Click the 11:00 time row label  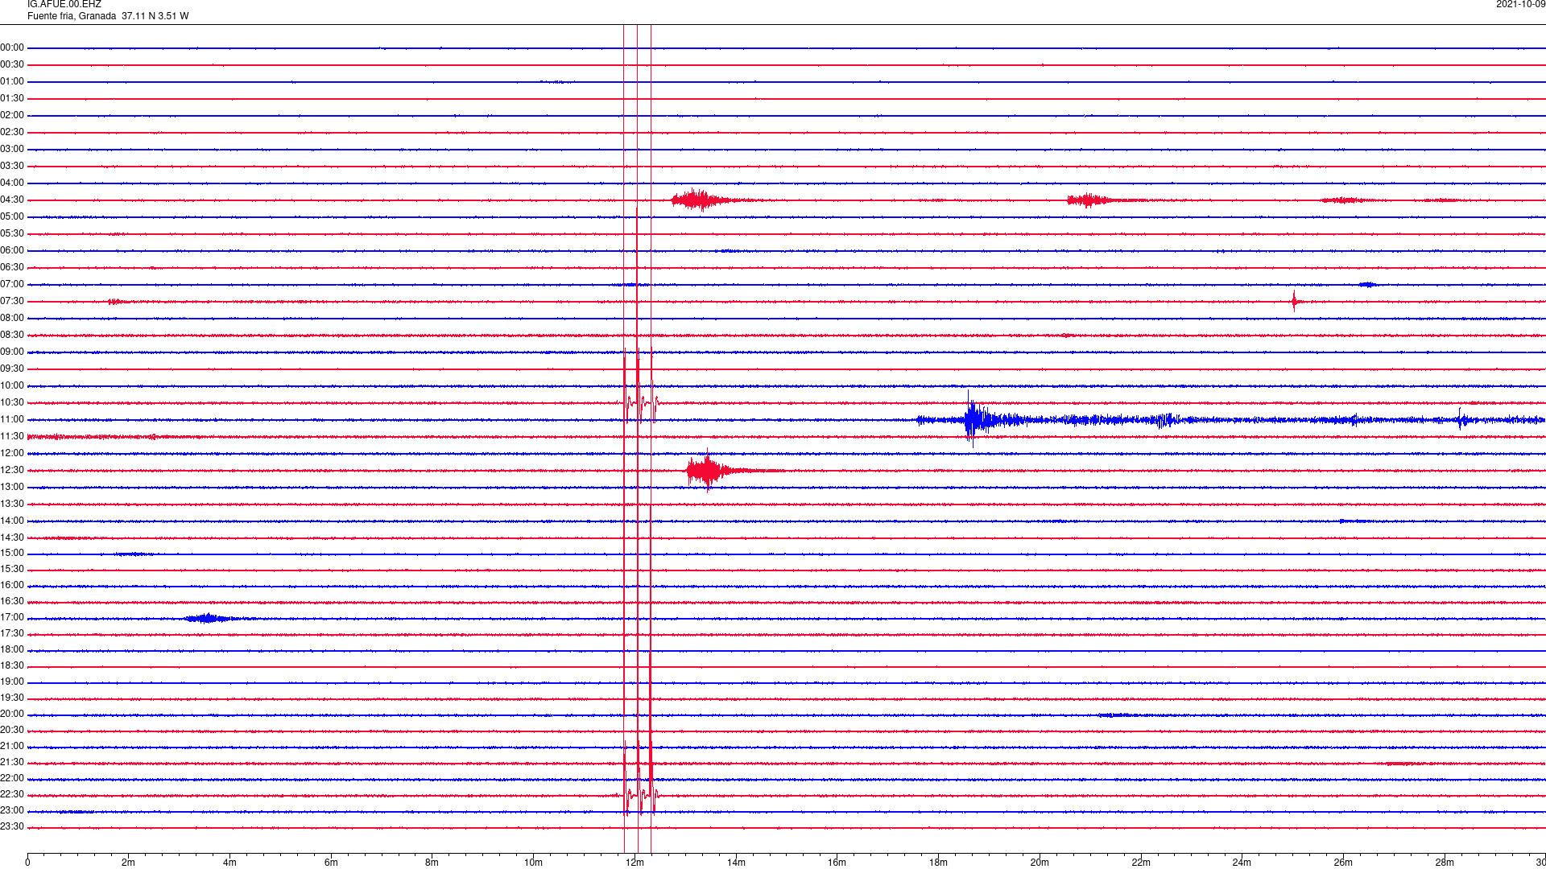12,420
